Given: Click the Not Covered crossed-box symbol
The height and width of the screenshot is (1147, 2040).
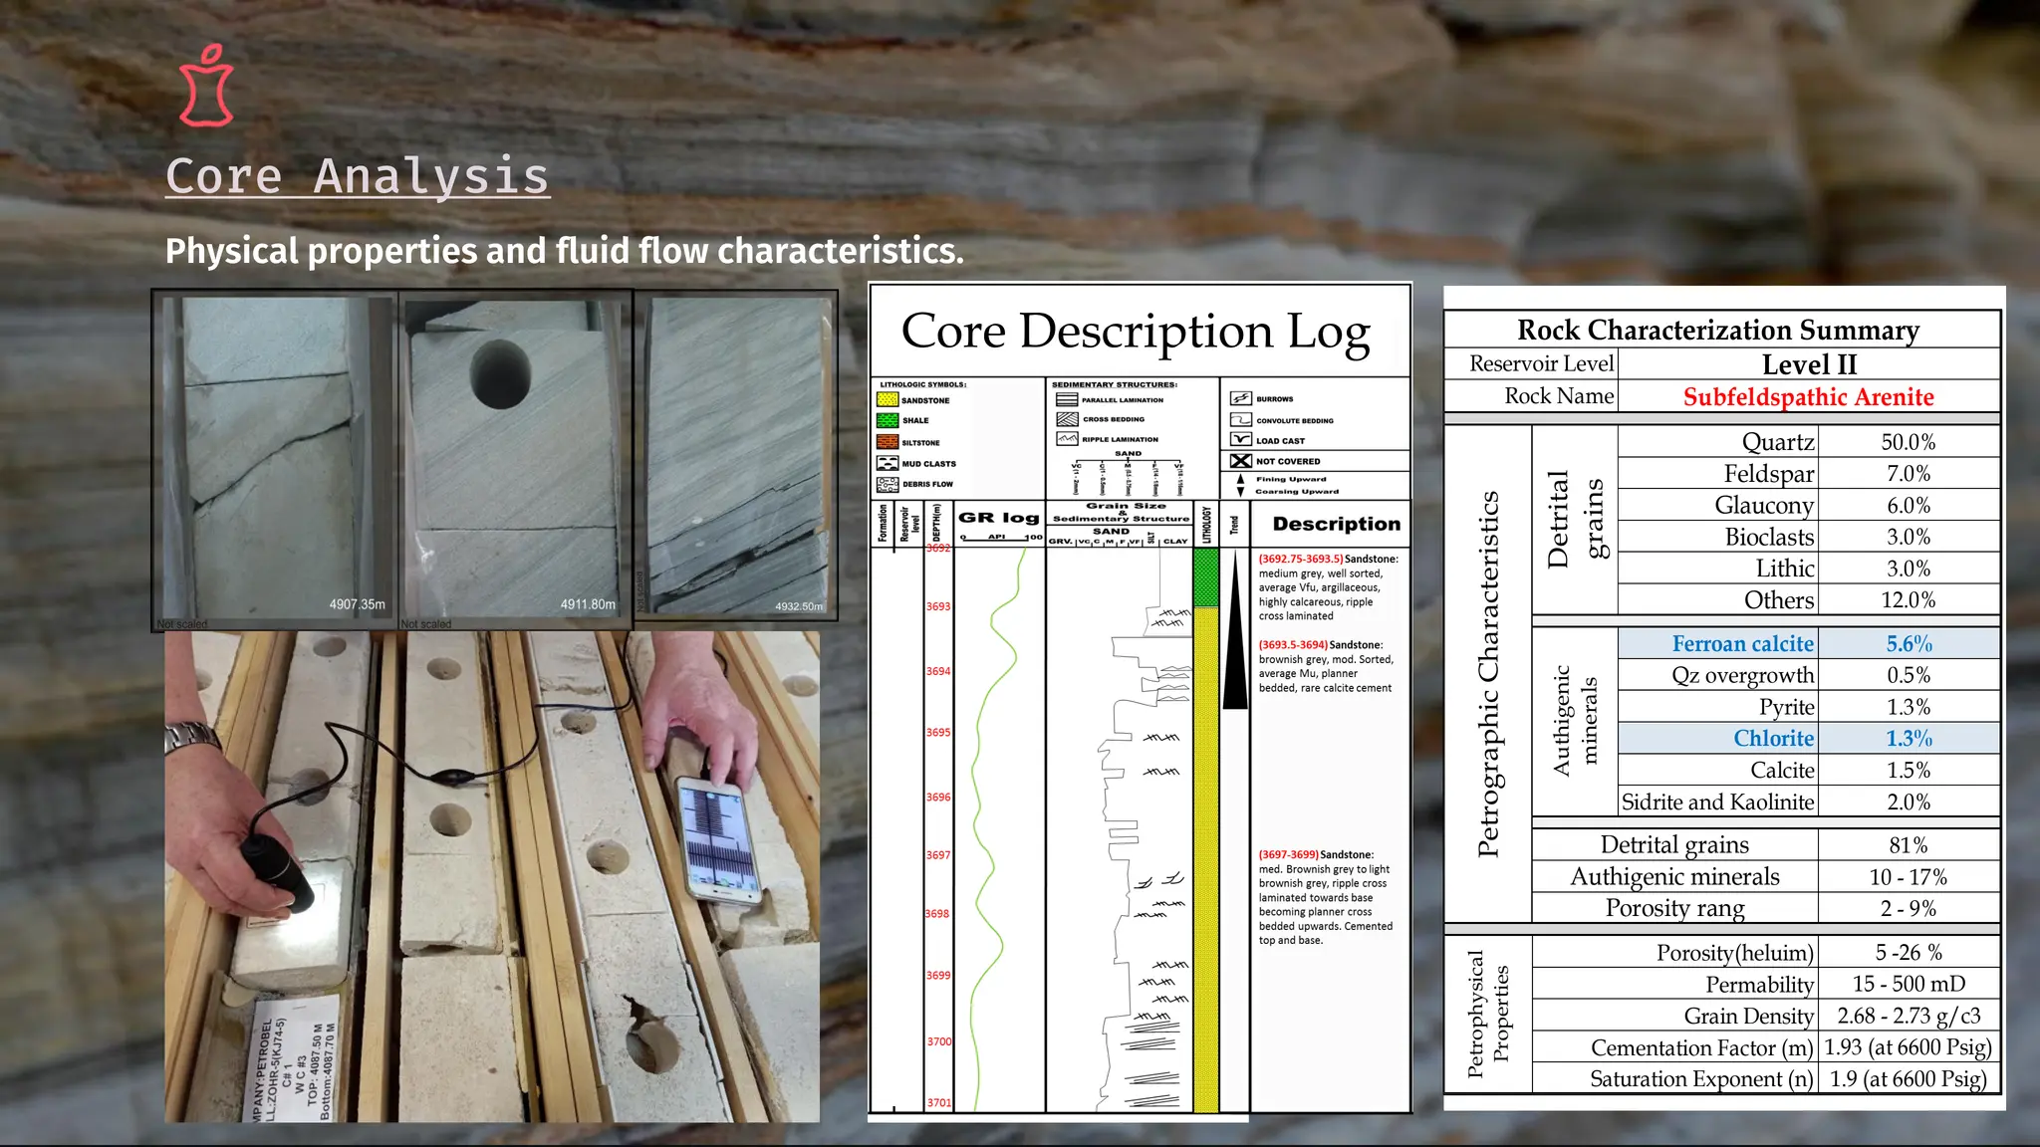Looking at the screenshot, I should pos(1240,461).
